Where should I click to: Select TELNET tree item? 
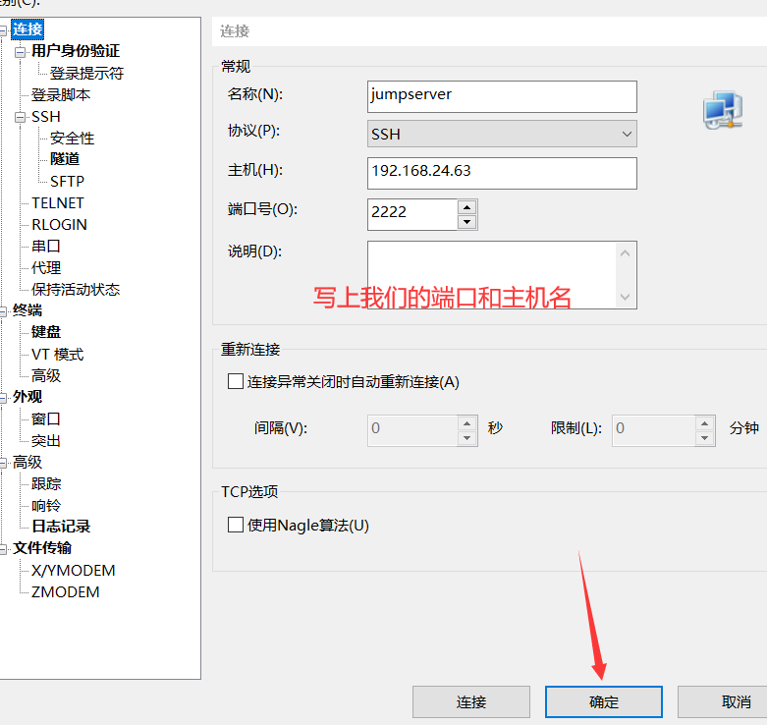click(x=58, y=203)
